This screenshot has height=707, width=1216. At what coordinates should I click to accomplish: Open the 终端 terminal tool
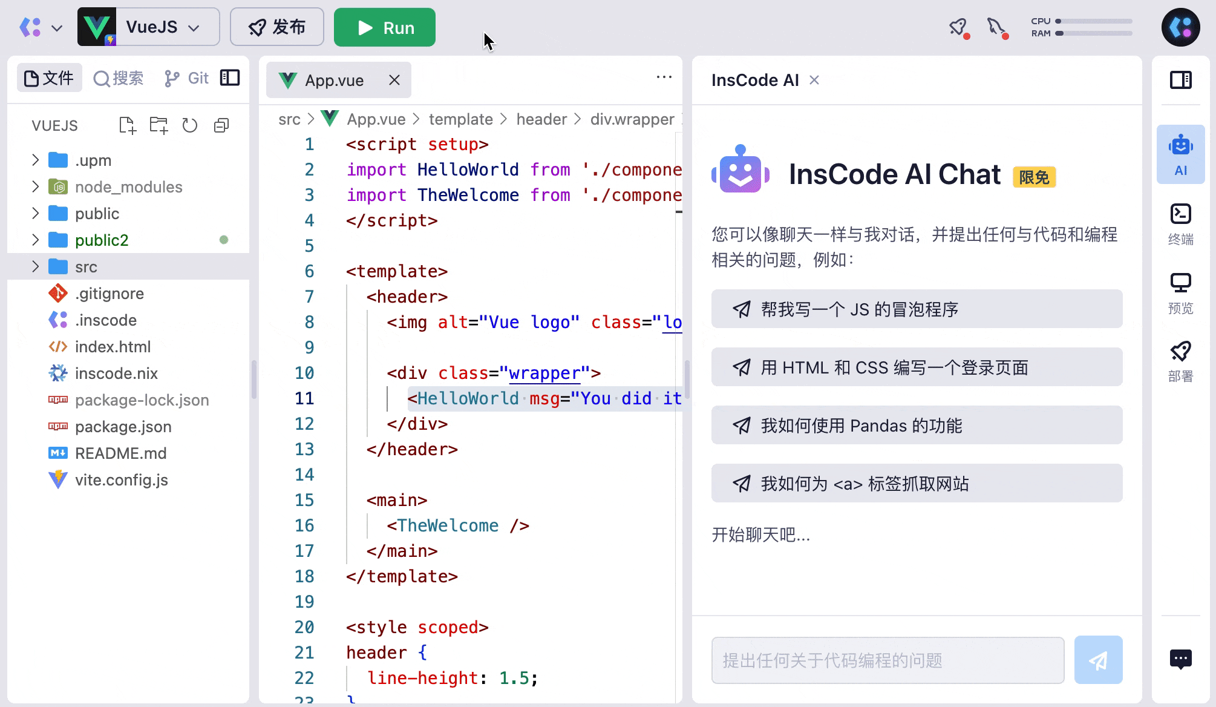1180,224
